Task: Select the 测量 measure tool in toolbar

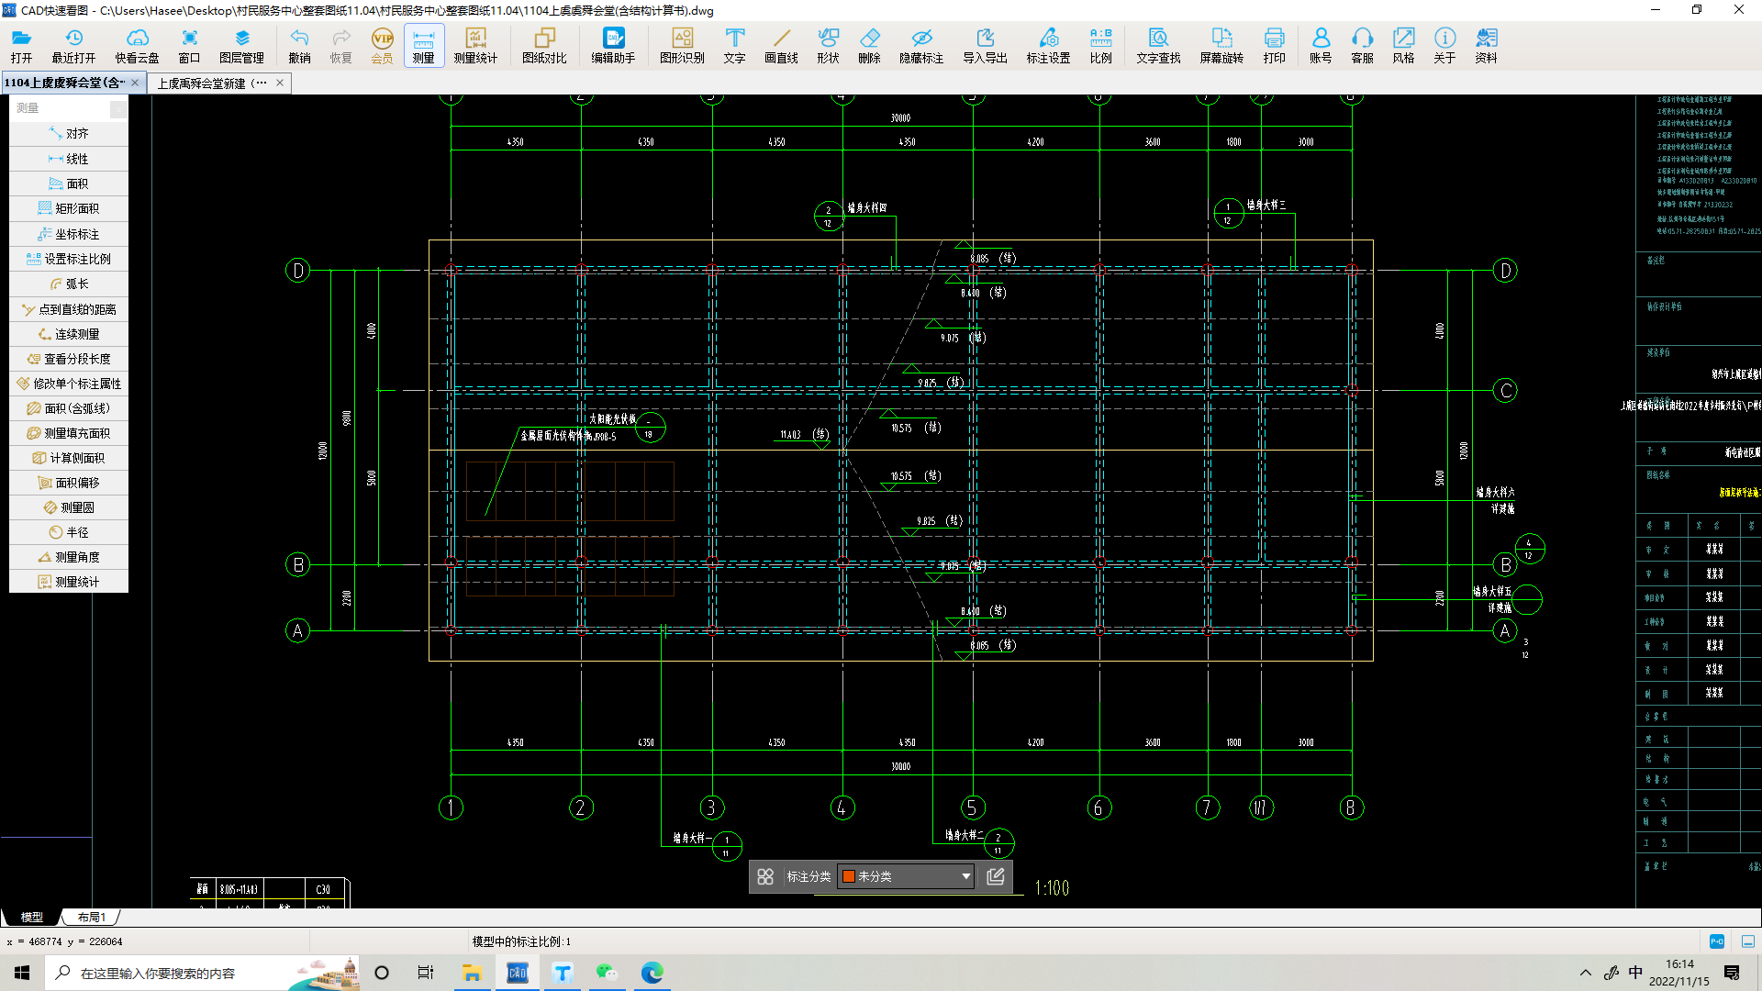Action: [x=423, y=45]
